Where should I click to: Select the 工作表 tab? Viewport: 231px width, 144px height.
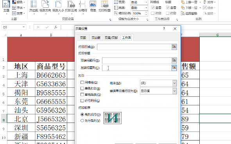pos(127,37)
